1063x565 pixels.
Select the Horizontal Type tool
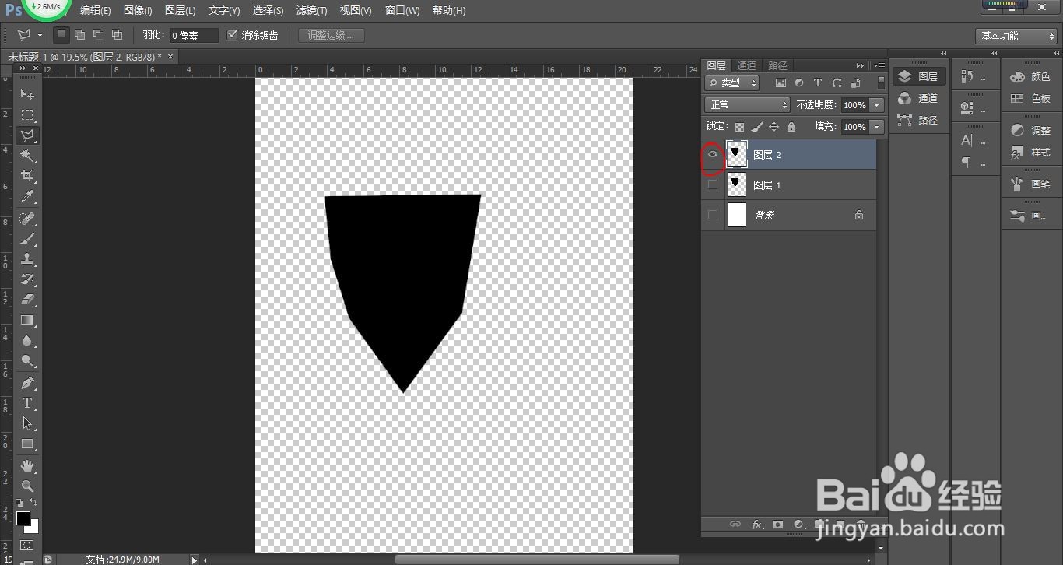[27, 403]
